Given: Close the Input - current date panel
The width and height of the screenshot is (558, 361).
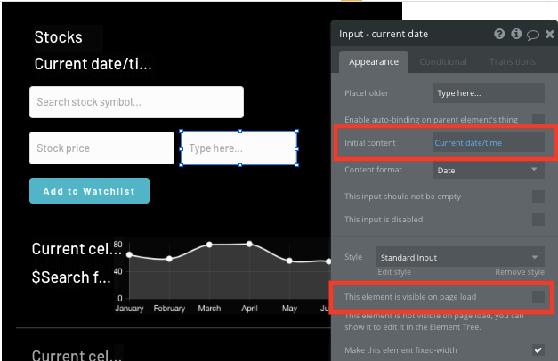Looking at the screenshot, I should point(549,34).
